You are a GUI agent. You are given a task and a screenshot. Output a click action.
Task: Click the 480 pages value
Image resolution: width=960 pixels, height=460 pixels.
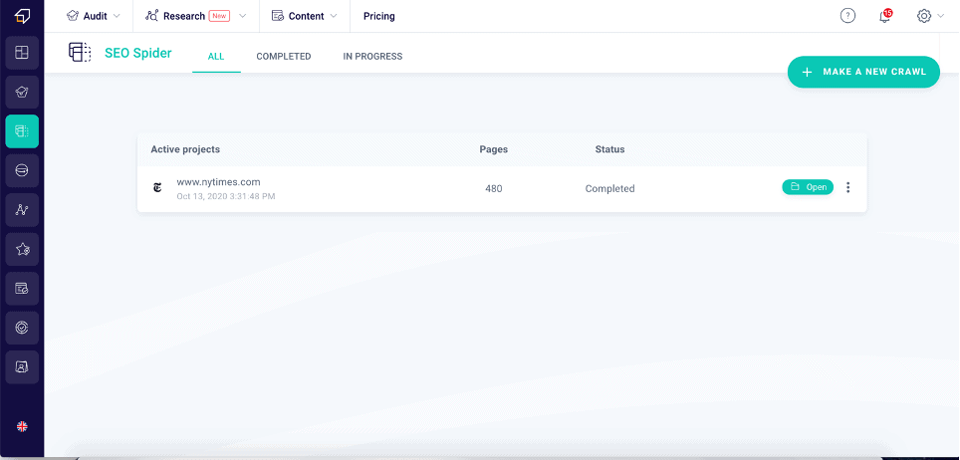click(x=494, y=188)
